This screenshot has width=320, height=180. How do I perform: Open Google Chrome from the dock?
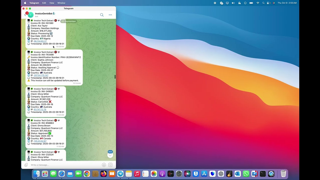click(87, 173)
